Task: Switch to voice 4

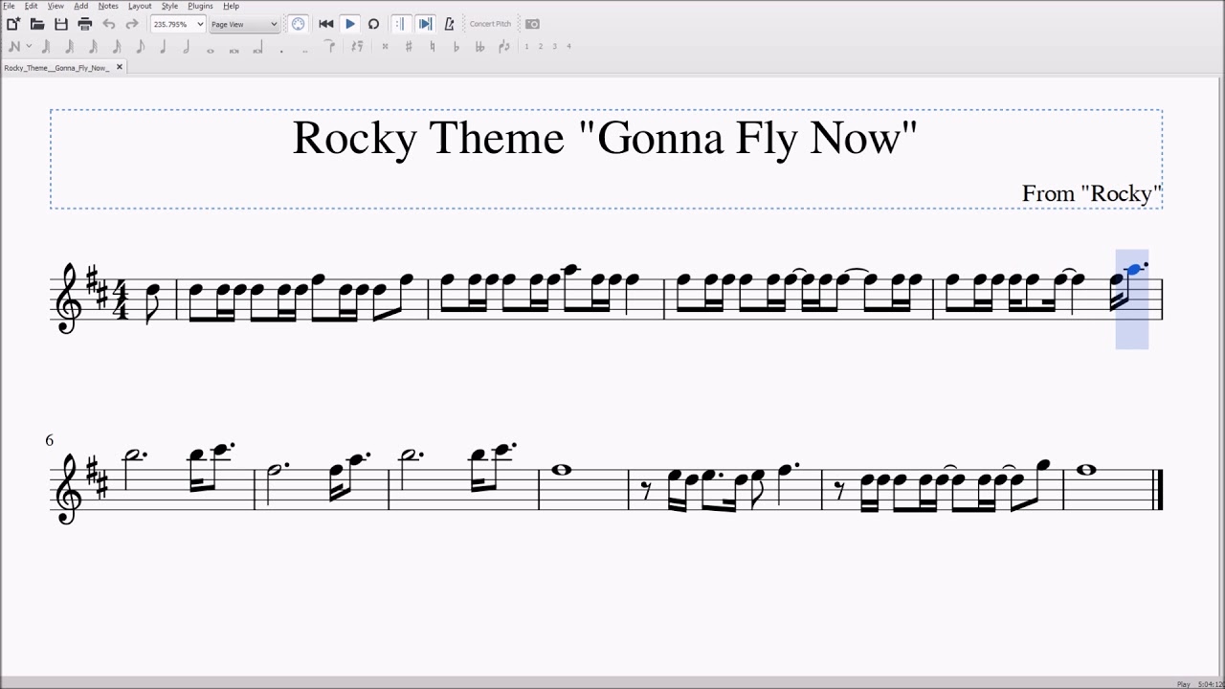Action: point(568,46)
